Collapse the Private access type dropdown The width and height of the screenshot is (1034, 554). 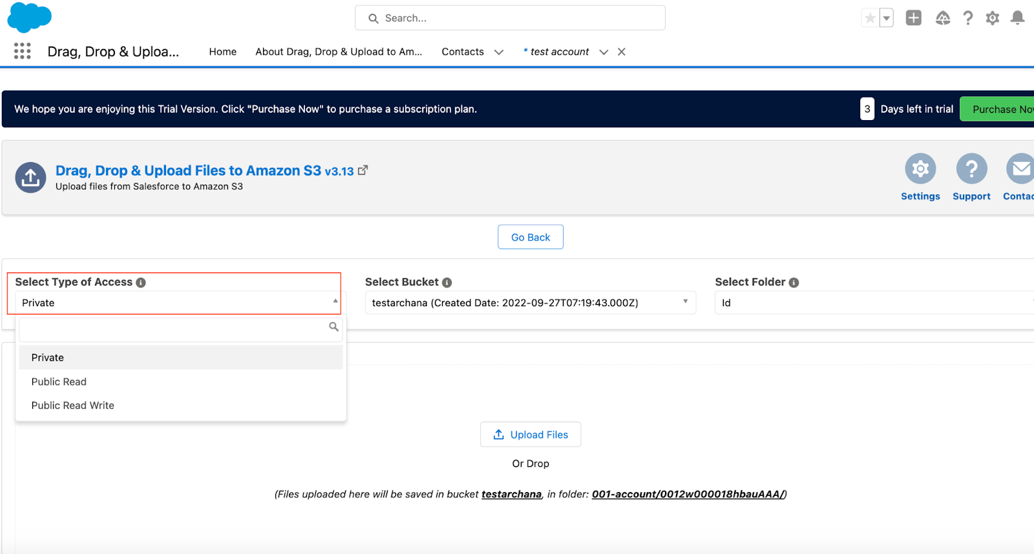tap(181, 303)
